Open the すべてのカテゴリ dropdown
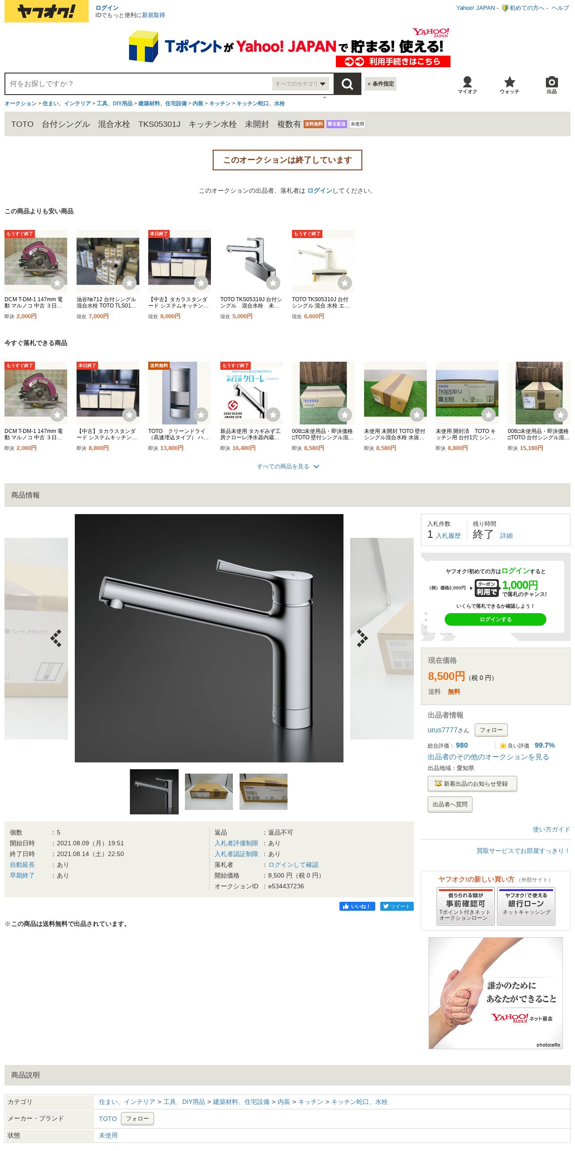The height and width of the screenshot is (1151, 575). click(x=300, y=84)
